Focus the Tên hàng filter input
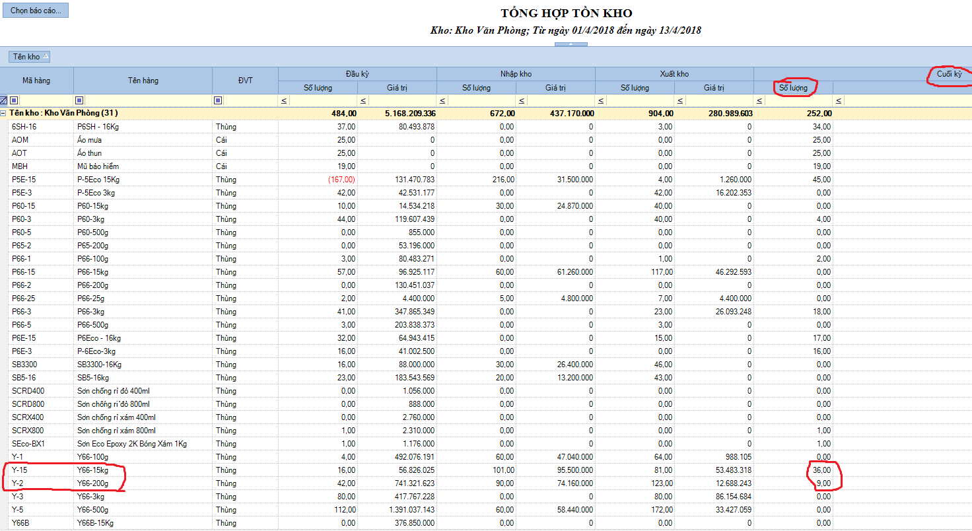Image resolution: width=972 pixels, height=531 pixels. tap(149, 100)
